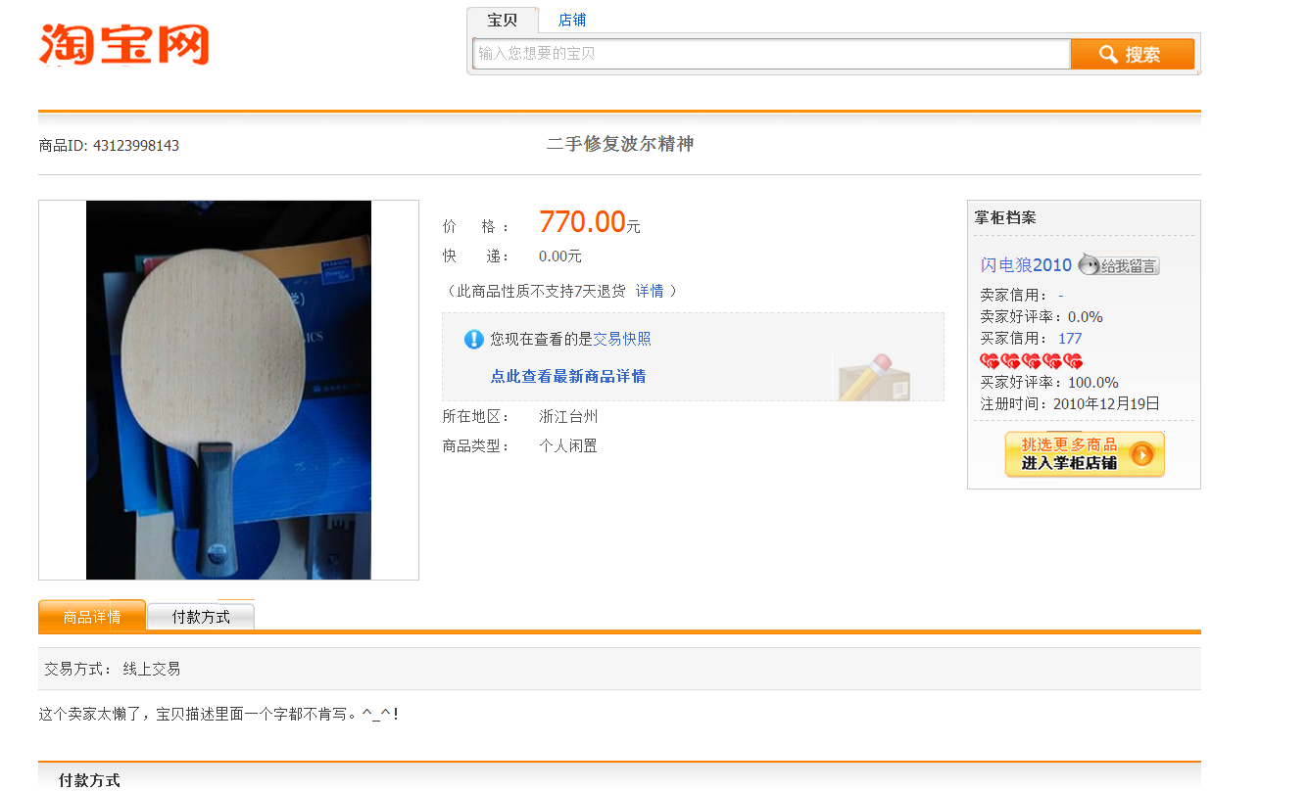Viewport: 1308px width, 792px height.
Task: Click the orange arrow on 进入掌柜店铺 banner
Action: (x=1141, y=454)
